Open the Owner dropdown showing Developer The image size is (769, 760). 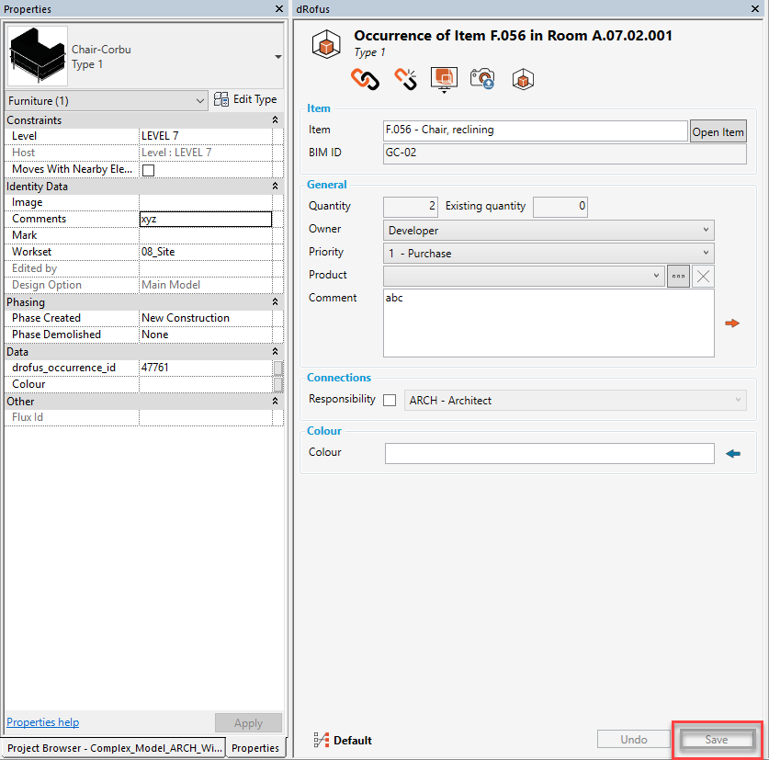coord(548,231)
